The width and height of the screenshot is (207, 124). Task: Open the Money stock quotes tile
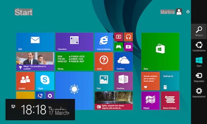(74, 61)
